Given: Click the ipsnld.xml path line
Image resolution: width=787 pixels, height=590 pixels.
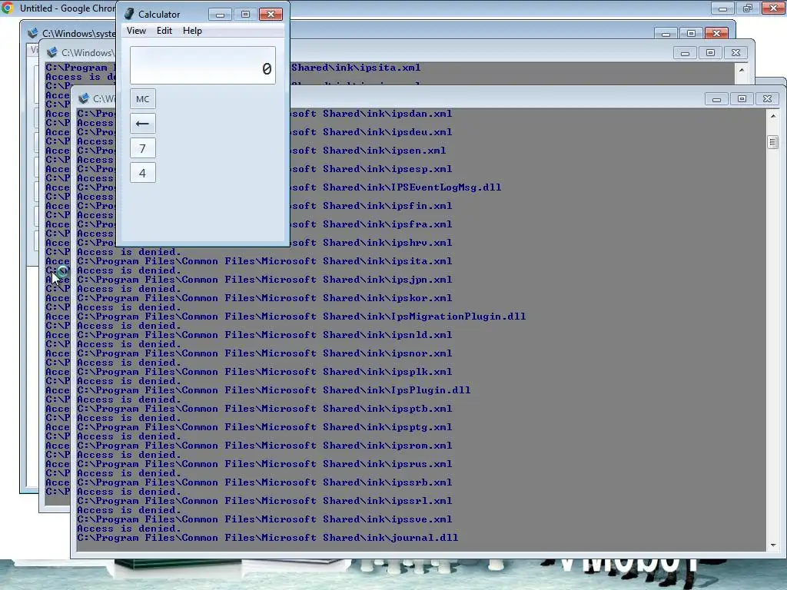Looking at the screenshot, I should 264,335.
